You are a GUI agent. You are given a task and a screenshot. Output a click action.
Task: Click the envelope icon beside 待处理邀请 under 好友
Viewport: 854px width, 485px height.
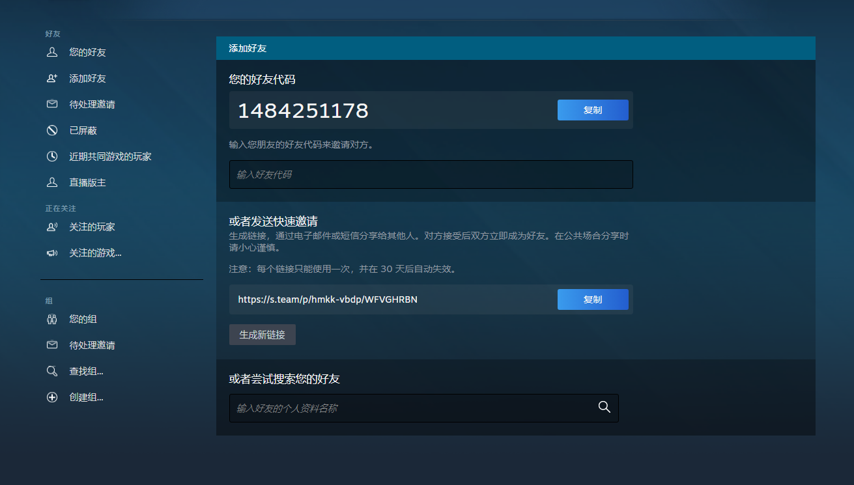click(x=52, y=104)
